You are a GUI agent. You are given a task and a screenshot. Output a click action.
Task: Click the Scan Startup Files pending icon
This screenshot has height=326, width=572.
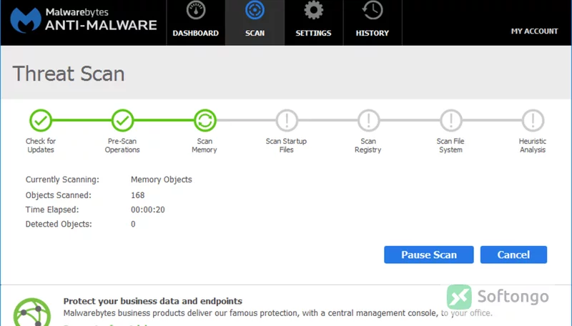click(287, 120)
